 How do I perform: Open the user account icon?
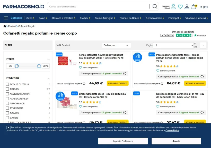(187, 7)
